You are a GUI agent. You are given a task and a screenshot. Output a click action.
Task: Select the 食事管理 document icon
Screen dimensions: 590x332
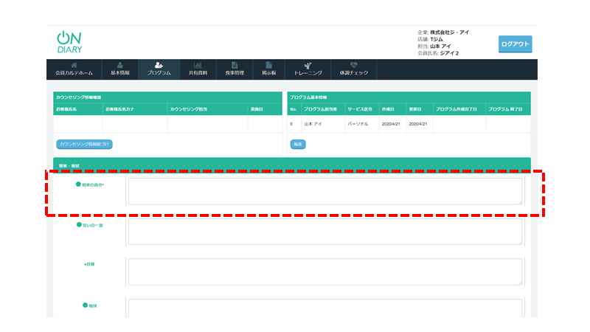click(x=234, y=65)
